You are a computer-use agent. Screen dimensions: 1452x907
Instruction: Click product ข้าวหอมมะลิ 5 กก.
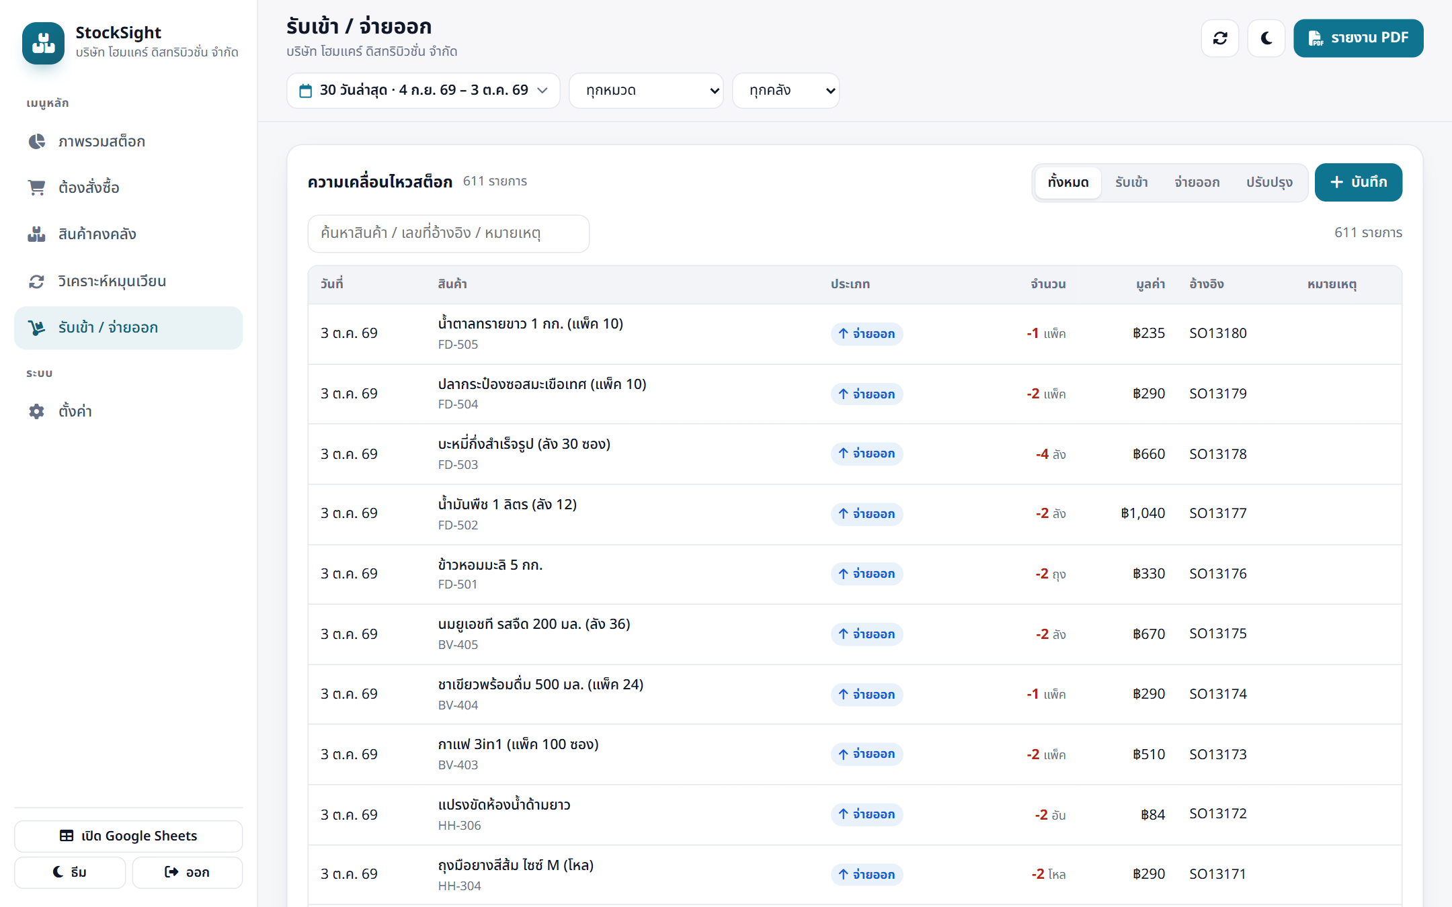pyautogui.click(x=490, y=565)
